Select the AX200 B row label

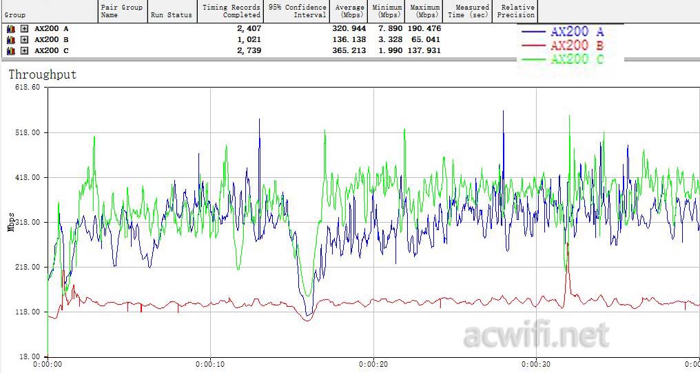tap(52, 40)
